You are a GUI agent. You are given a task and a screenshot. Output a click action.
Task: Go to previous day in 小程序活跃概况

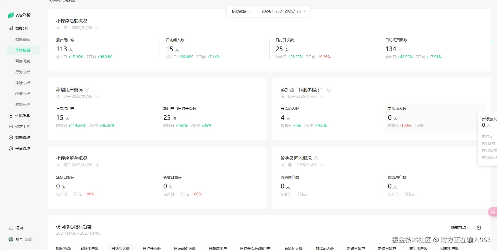pyautogui.click(x=58, y=28)
